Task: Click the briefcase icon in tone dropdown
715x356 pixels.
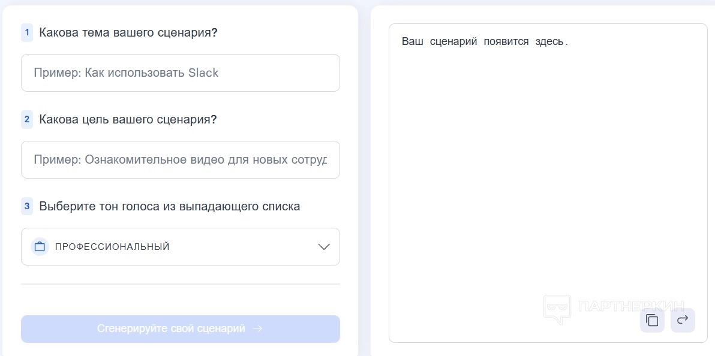Action: coord(40,246)
